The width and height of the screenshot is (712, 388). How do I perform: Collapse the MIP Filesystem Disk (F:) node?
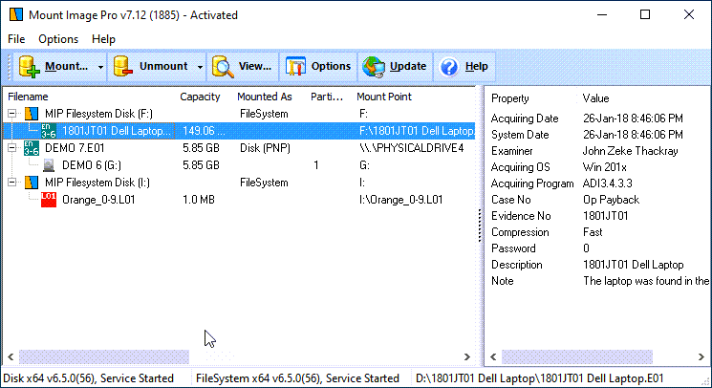(x=12, y=114)
